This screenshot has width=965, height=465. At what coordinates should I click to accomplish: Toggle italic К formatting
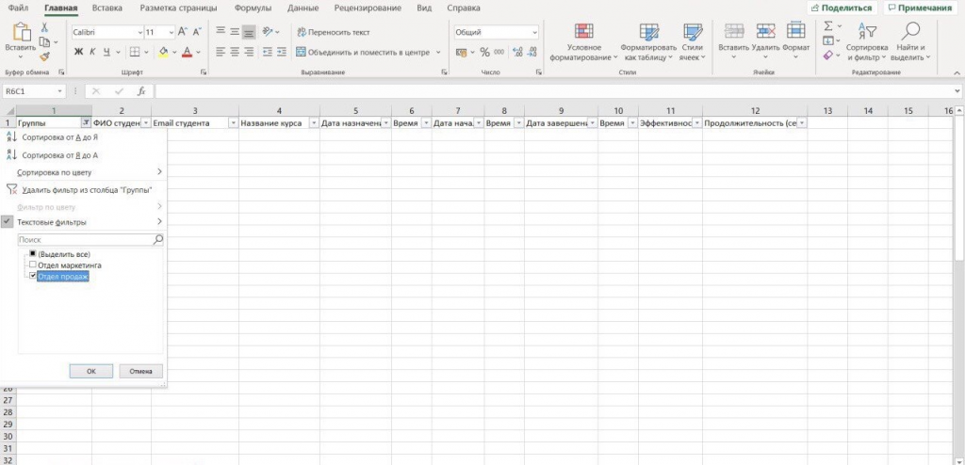[x=93, y=53]
